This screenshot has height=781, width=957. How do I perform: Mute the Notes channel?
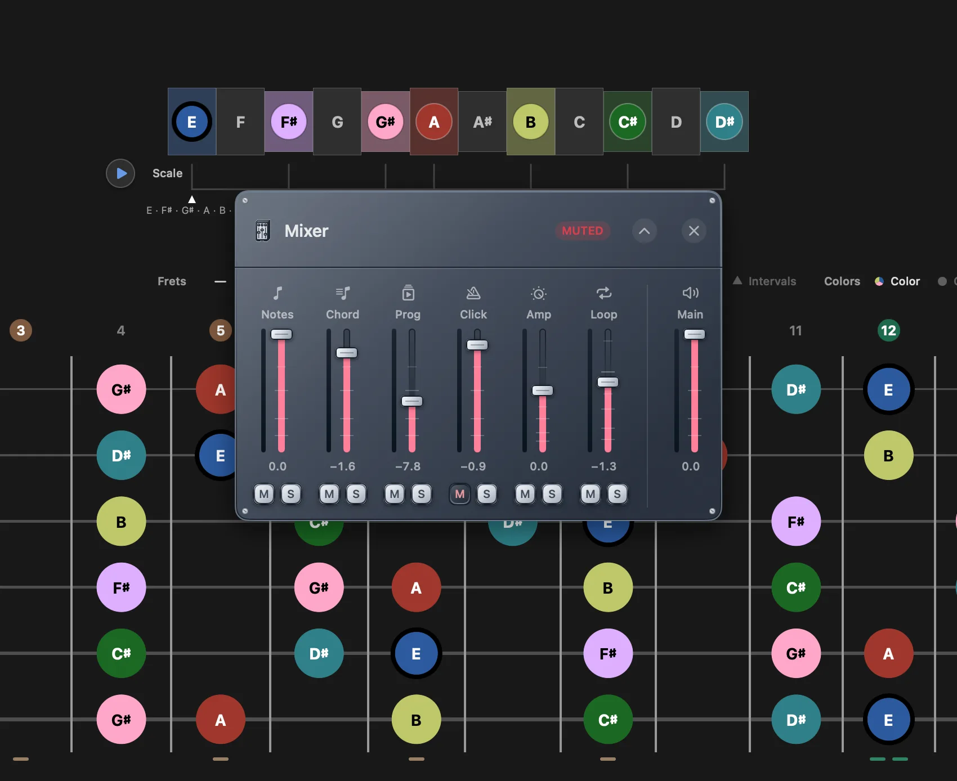click(264, 494)
